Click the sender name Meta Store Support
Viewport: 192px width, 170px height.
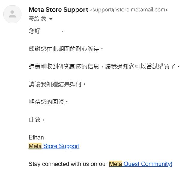click(58, 10)
